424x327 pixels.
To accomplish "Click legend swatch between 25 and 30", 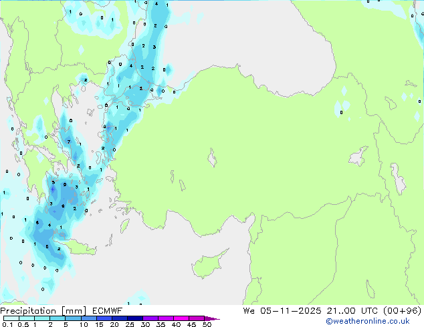I will point(135,318).
